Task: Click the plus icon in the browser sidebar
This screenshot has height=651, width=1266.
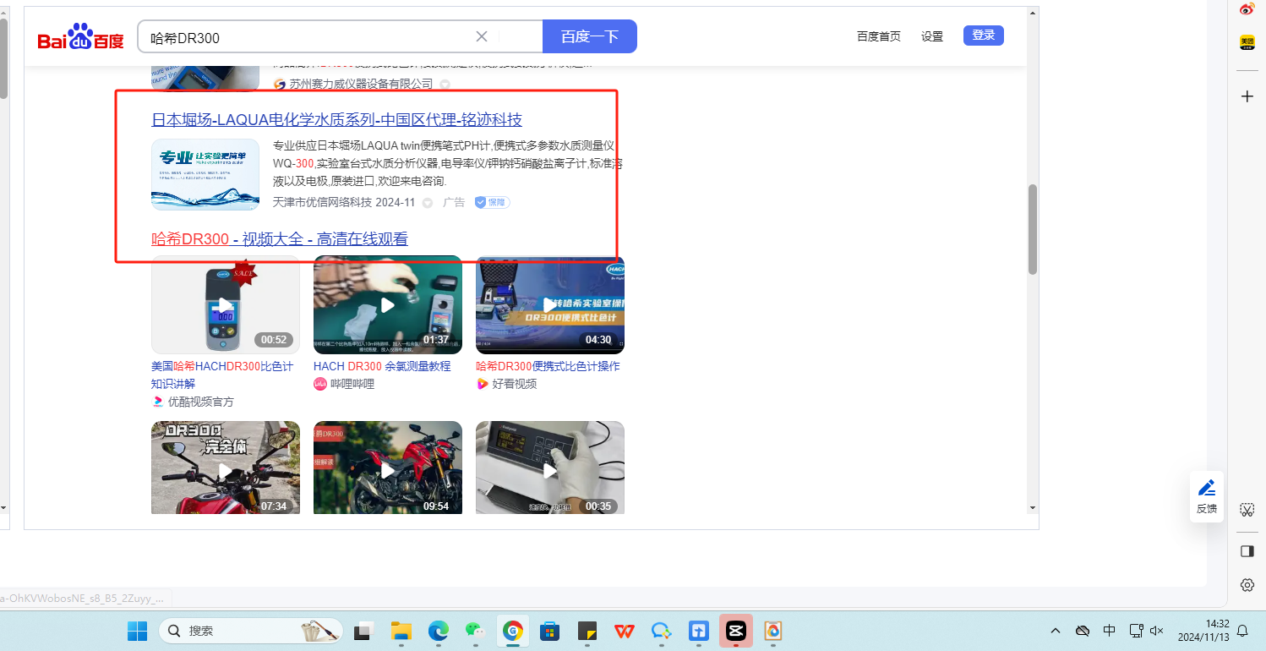Action: (1247, 96)
